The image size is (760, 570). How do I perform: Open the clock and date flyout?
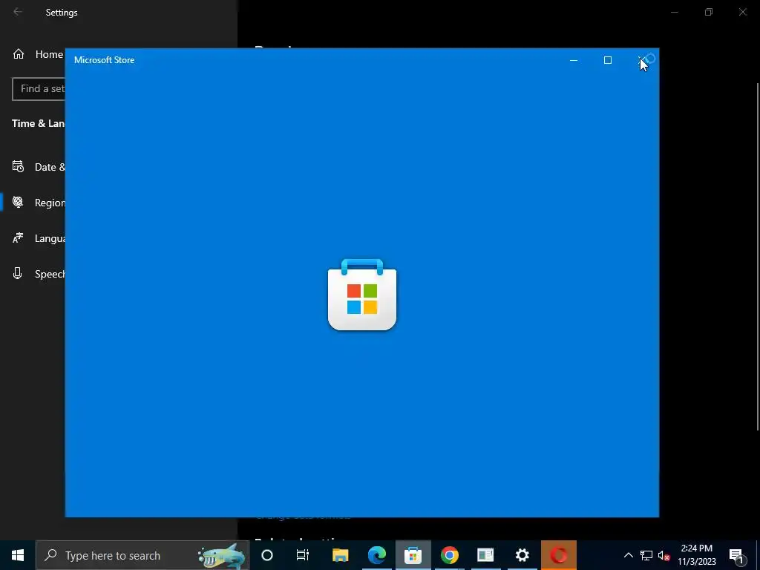696,555
